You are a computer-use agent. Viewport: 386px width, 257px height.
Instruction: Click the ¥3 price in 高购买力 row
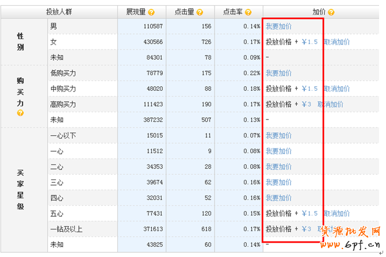pyautogui.click(x=307, y=105)
